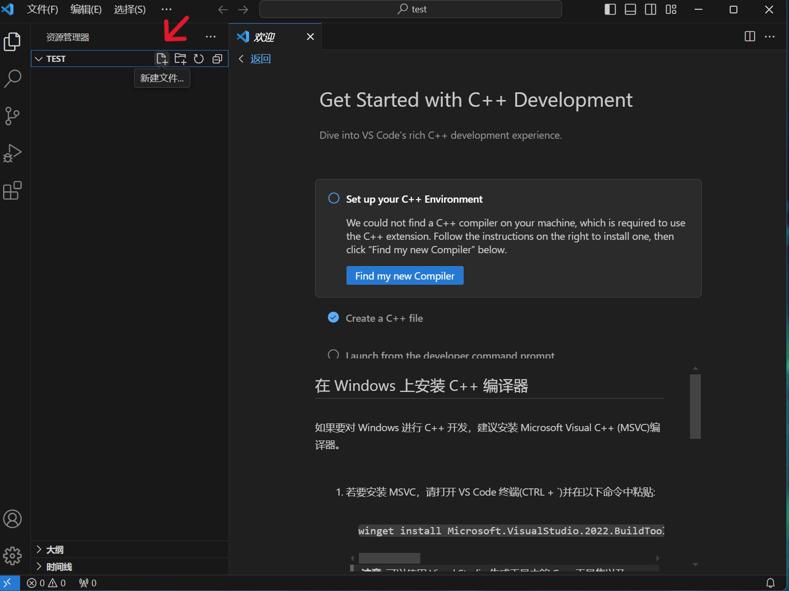
Task: Refresh the TEST explorer tree
Action: pyautogui.click(x=199, y=59)
